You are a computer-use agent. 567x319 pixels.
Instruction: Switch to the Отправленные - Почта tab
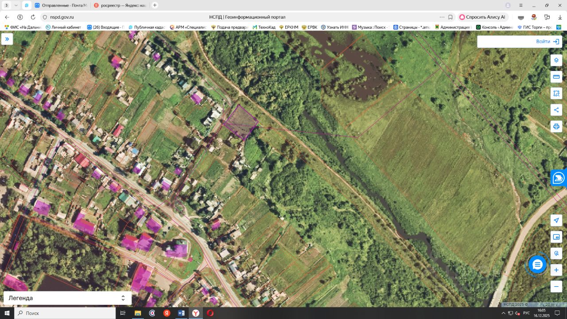point(60,5)
